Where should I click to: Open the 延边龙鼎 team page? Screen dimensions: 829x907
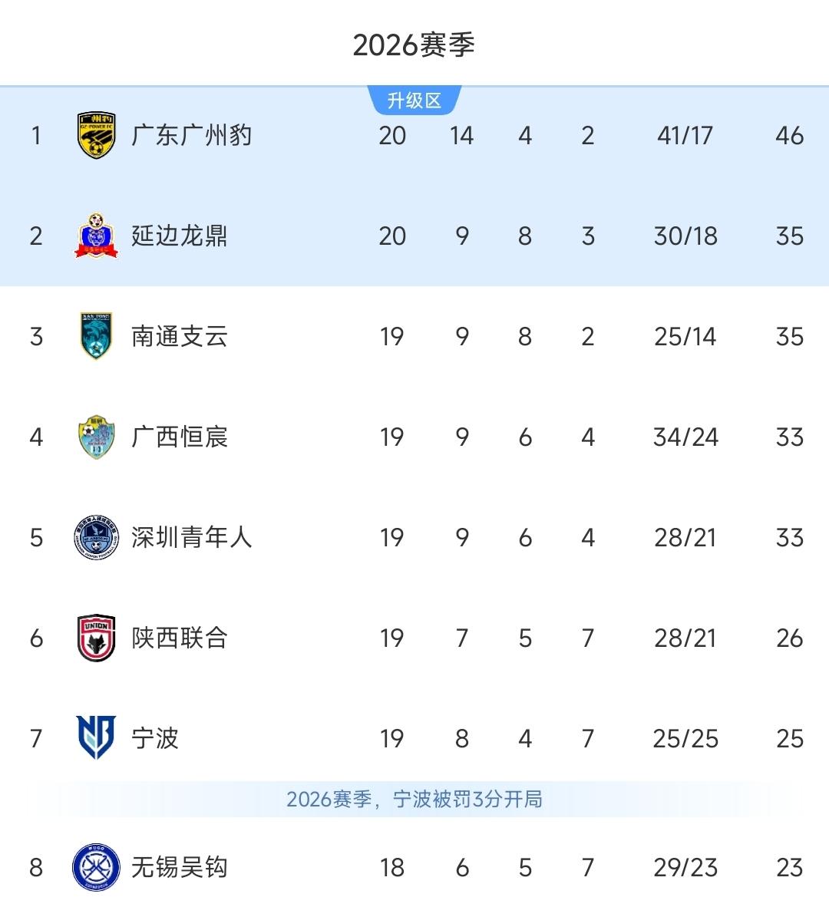[x=180, y=236]
